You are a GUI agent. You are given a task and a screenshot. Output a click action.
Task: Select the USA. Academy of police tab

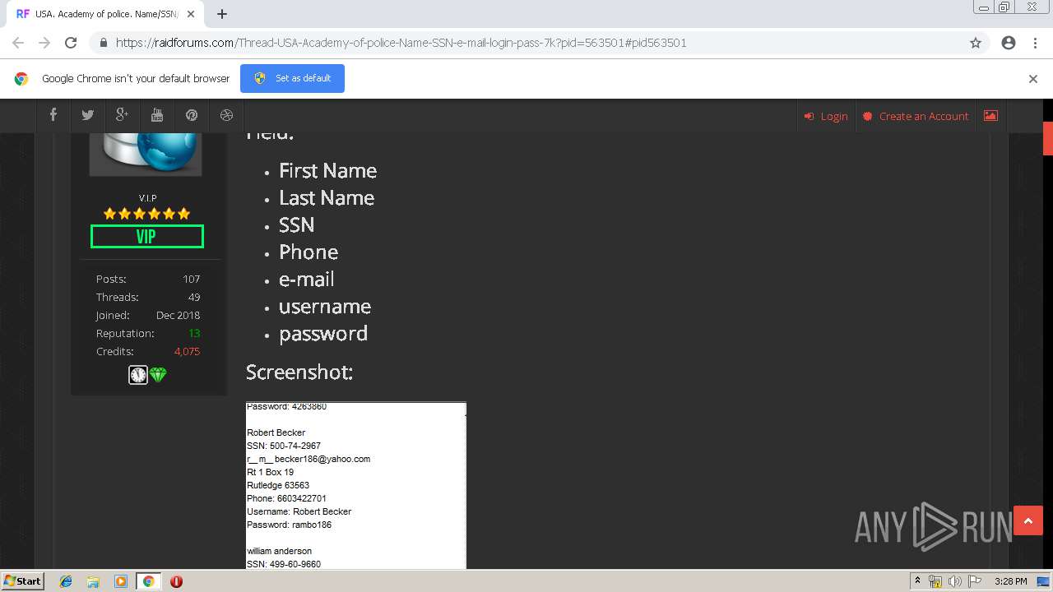coord(107,14)
